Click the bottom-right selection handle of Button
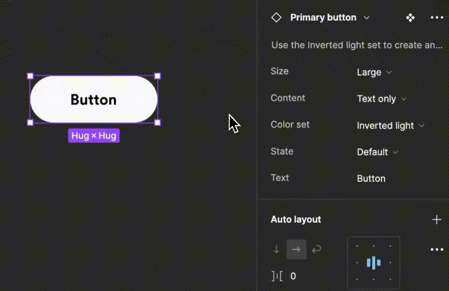Image resolution: width=449 pixels, height=291 pixels. [x=157, y=123]
